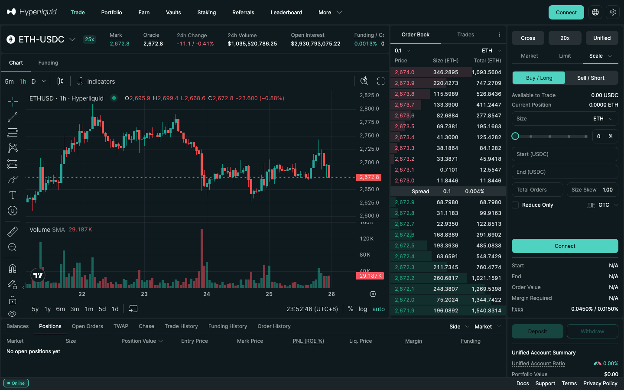This screenshot has width=624, height=390.
Task: Open the Funding chart tab
Action: [48, 63]
